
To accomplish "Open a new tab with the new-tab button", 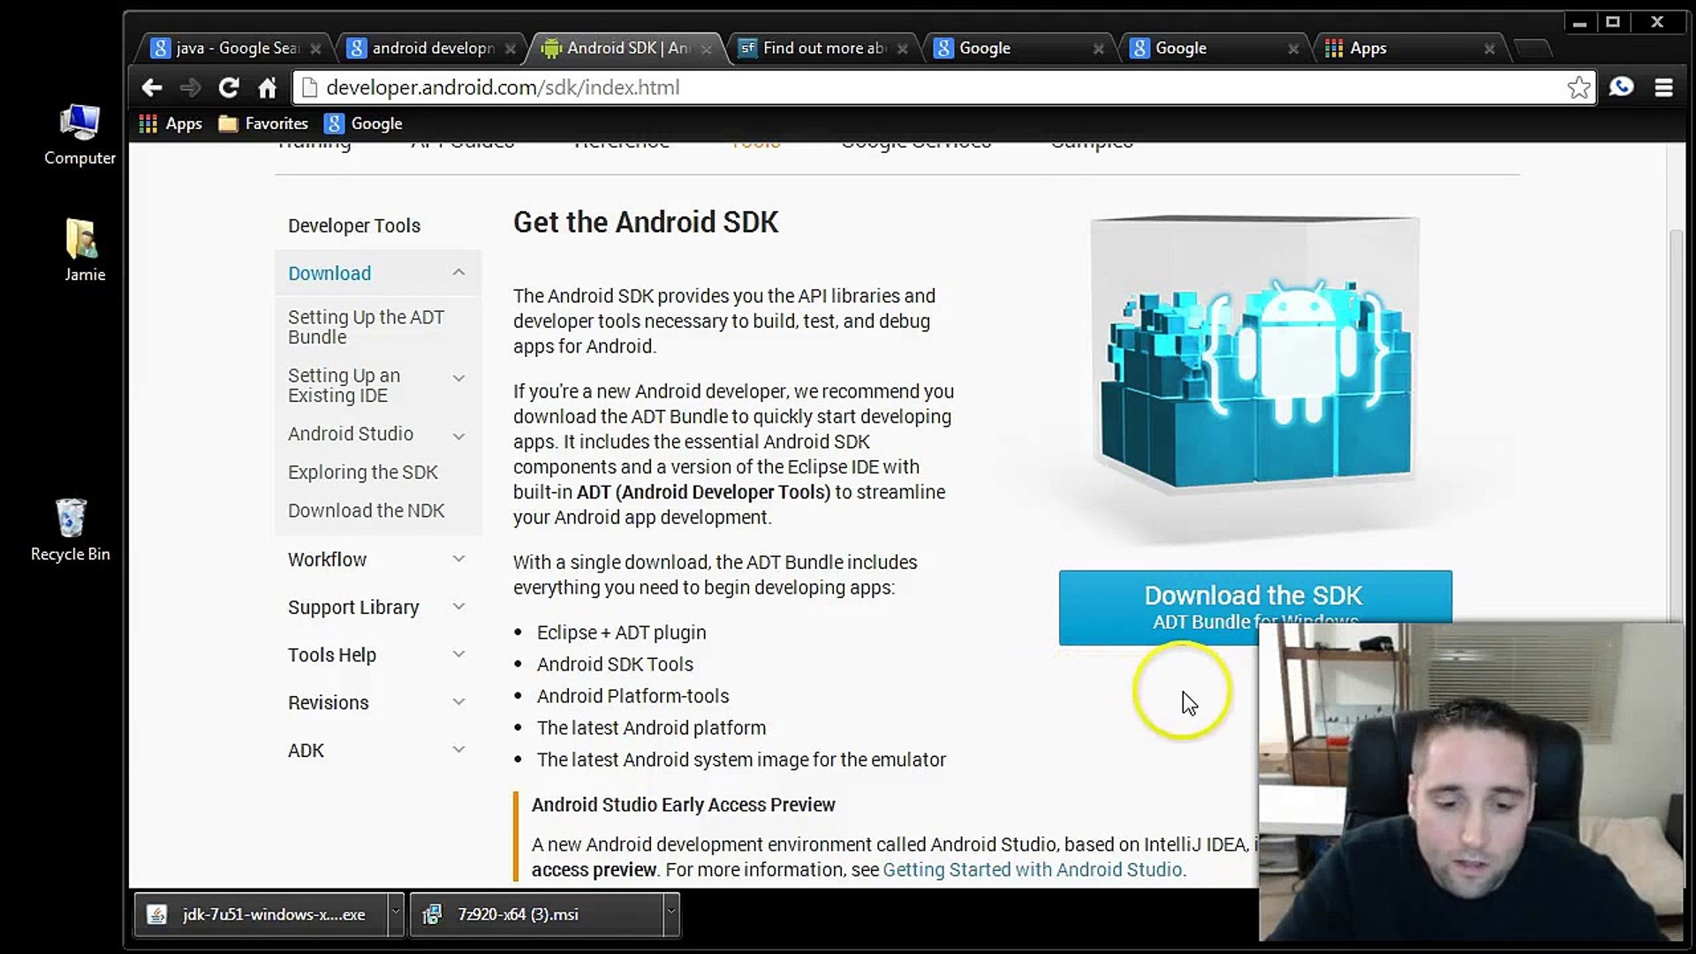I will (1533, 48).
